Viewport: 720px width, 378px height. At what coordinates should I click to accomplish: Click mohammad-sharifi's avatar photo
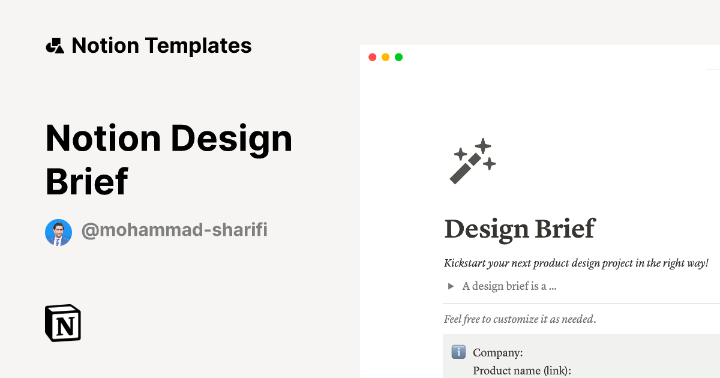[58, 232]
